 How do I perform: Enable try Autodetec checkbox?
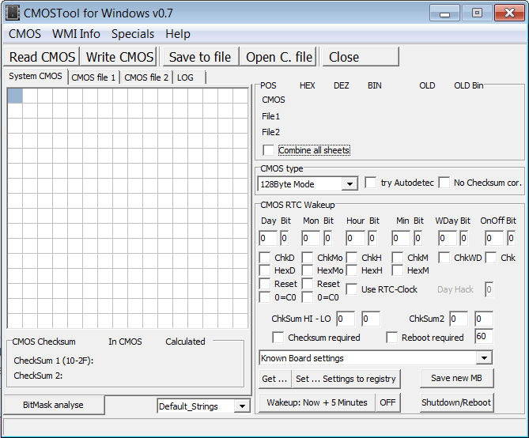pyautogui.click(x=370, y=183)
